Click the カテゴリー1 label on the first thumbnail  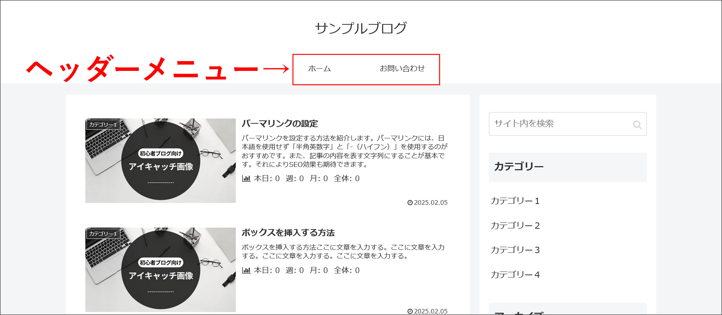[x=103, y=124]
